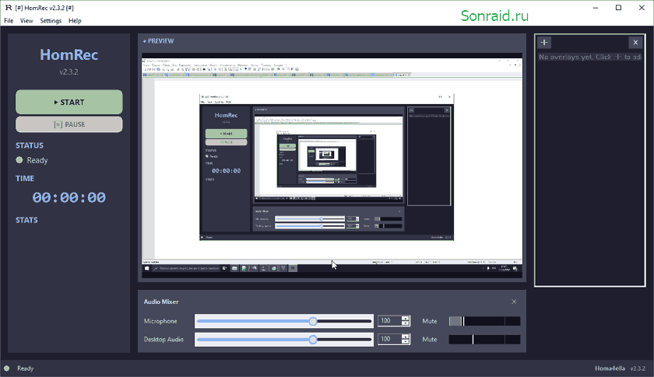Click the 'No overlays yet' message

(x=590, y=57)
